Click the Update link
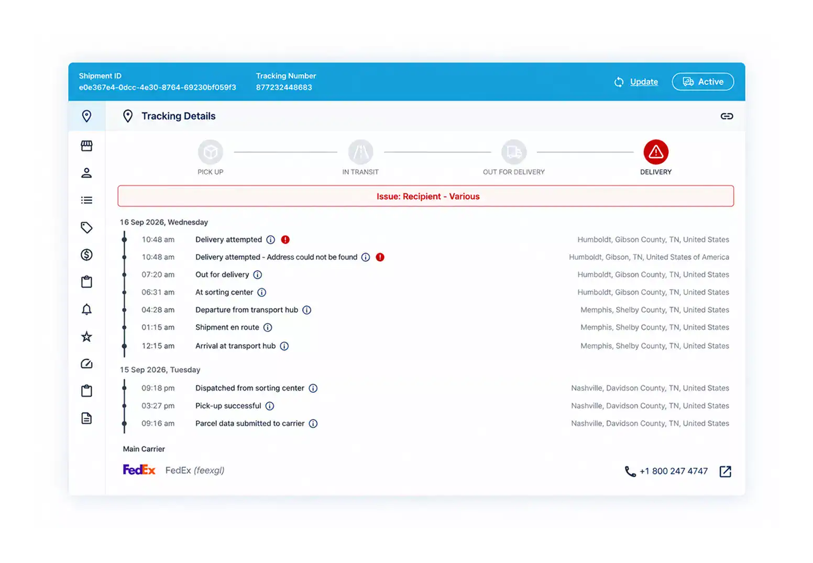 coord(644,82)
